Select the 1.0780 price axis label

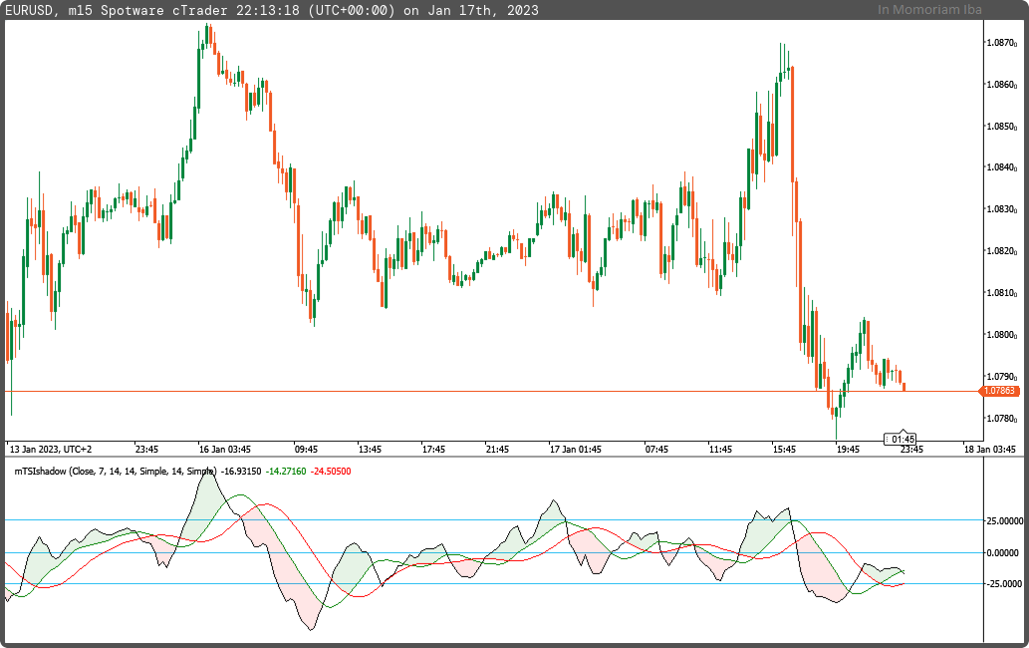pos(1001,419)
